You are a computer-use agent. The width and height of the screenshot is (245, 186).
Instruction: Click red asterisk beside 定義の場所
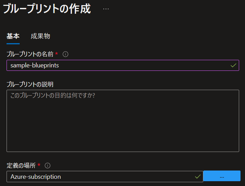click(x=39, y=165)
